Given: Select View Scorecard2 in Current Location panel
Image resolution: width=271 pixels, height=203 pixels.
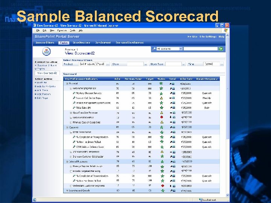Looking at the screenshot, I should (x=47, y=73).
